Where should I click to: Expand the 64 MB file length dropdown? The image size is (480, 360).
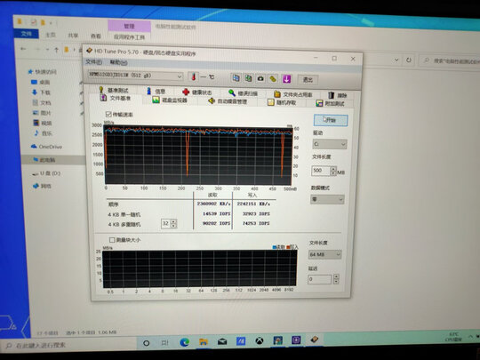coord(324,254)
